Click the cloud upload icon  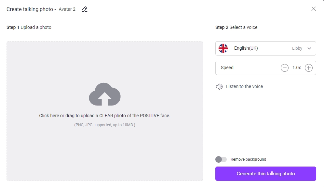105,94
